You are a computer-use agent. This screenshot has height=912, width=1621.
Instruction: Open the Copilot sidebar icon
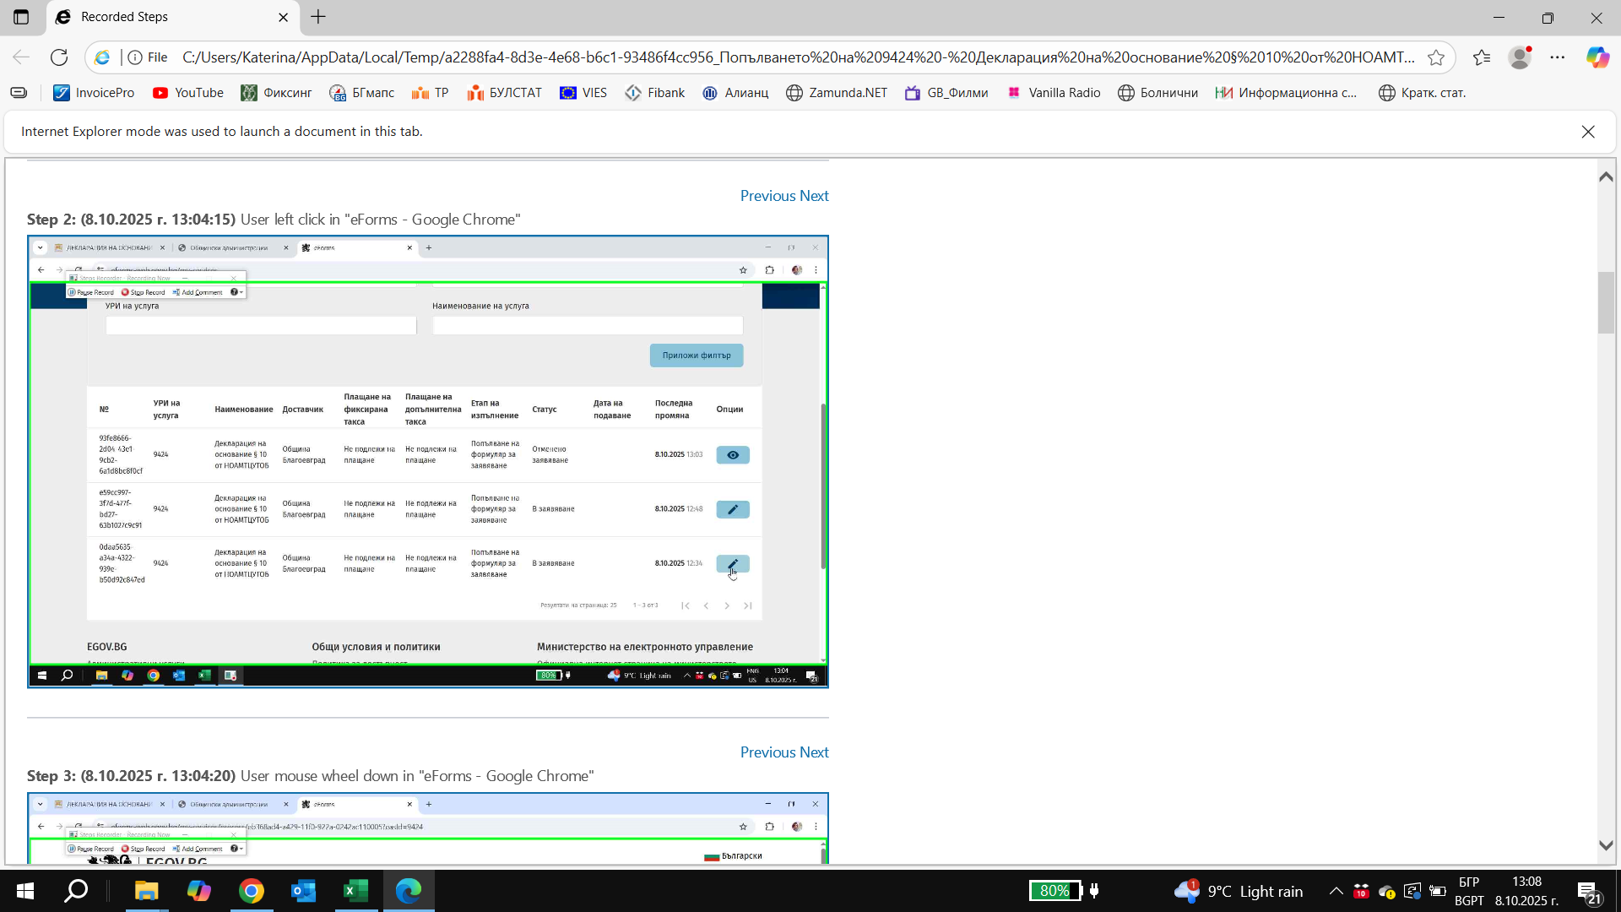(x=1597, y=57)
